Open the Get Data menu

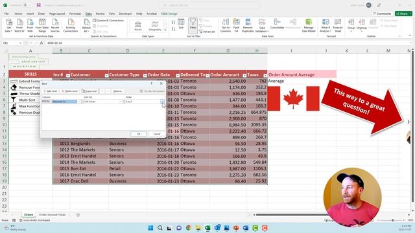(8, 26)
